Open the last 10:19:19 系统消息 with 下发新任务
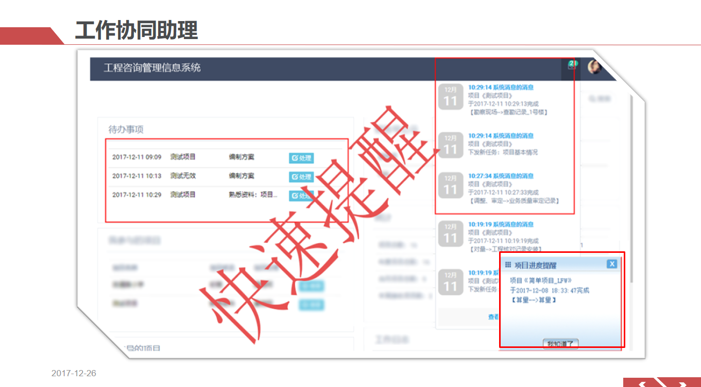This screenshot has width=701, height=387. 484,273
